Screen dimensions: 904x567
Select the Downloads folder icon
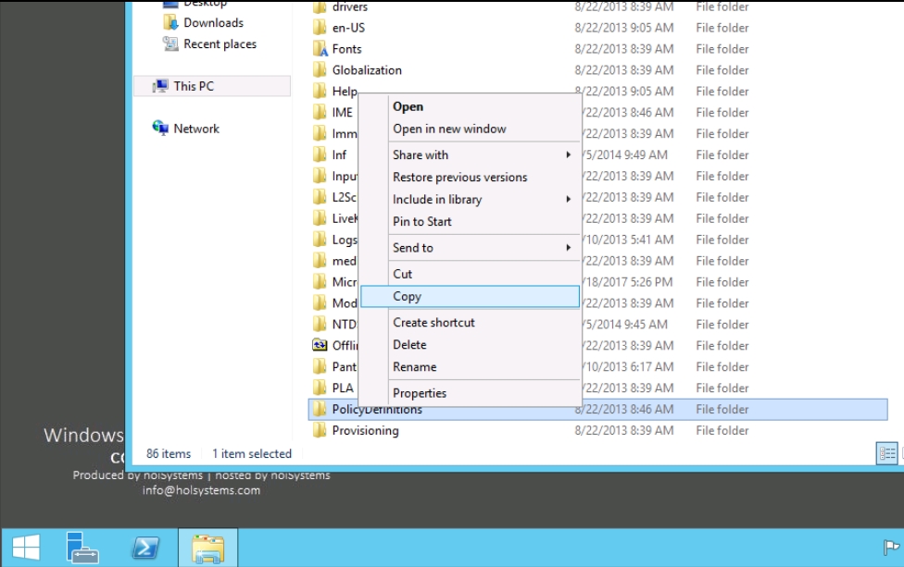pyautogui.click(x=170, y=23)
